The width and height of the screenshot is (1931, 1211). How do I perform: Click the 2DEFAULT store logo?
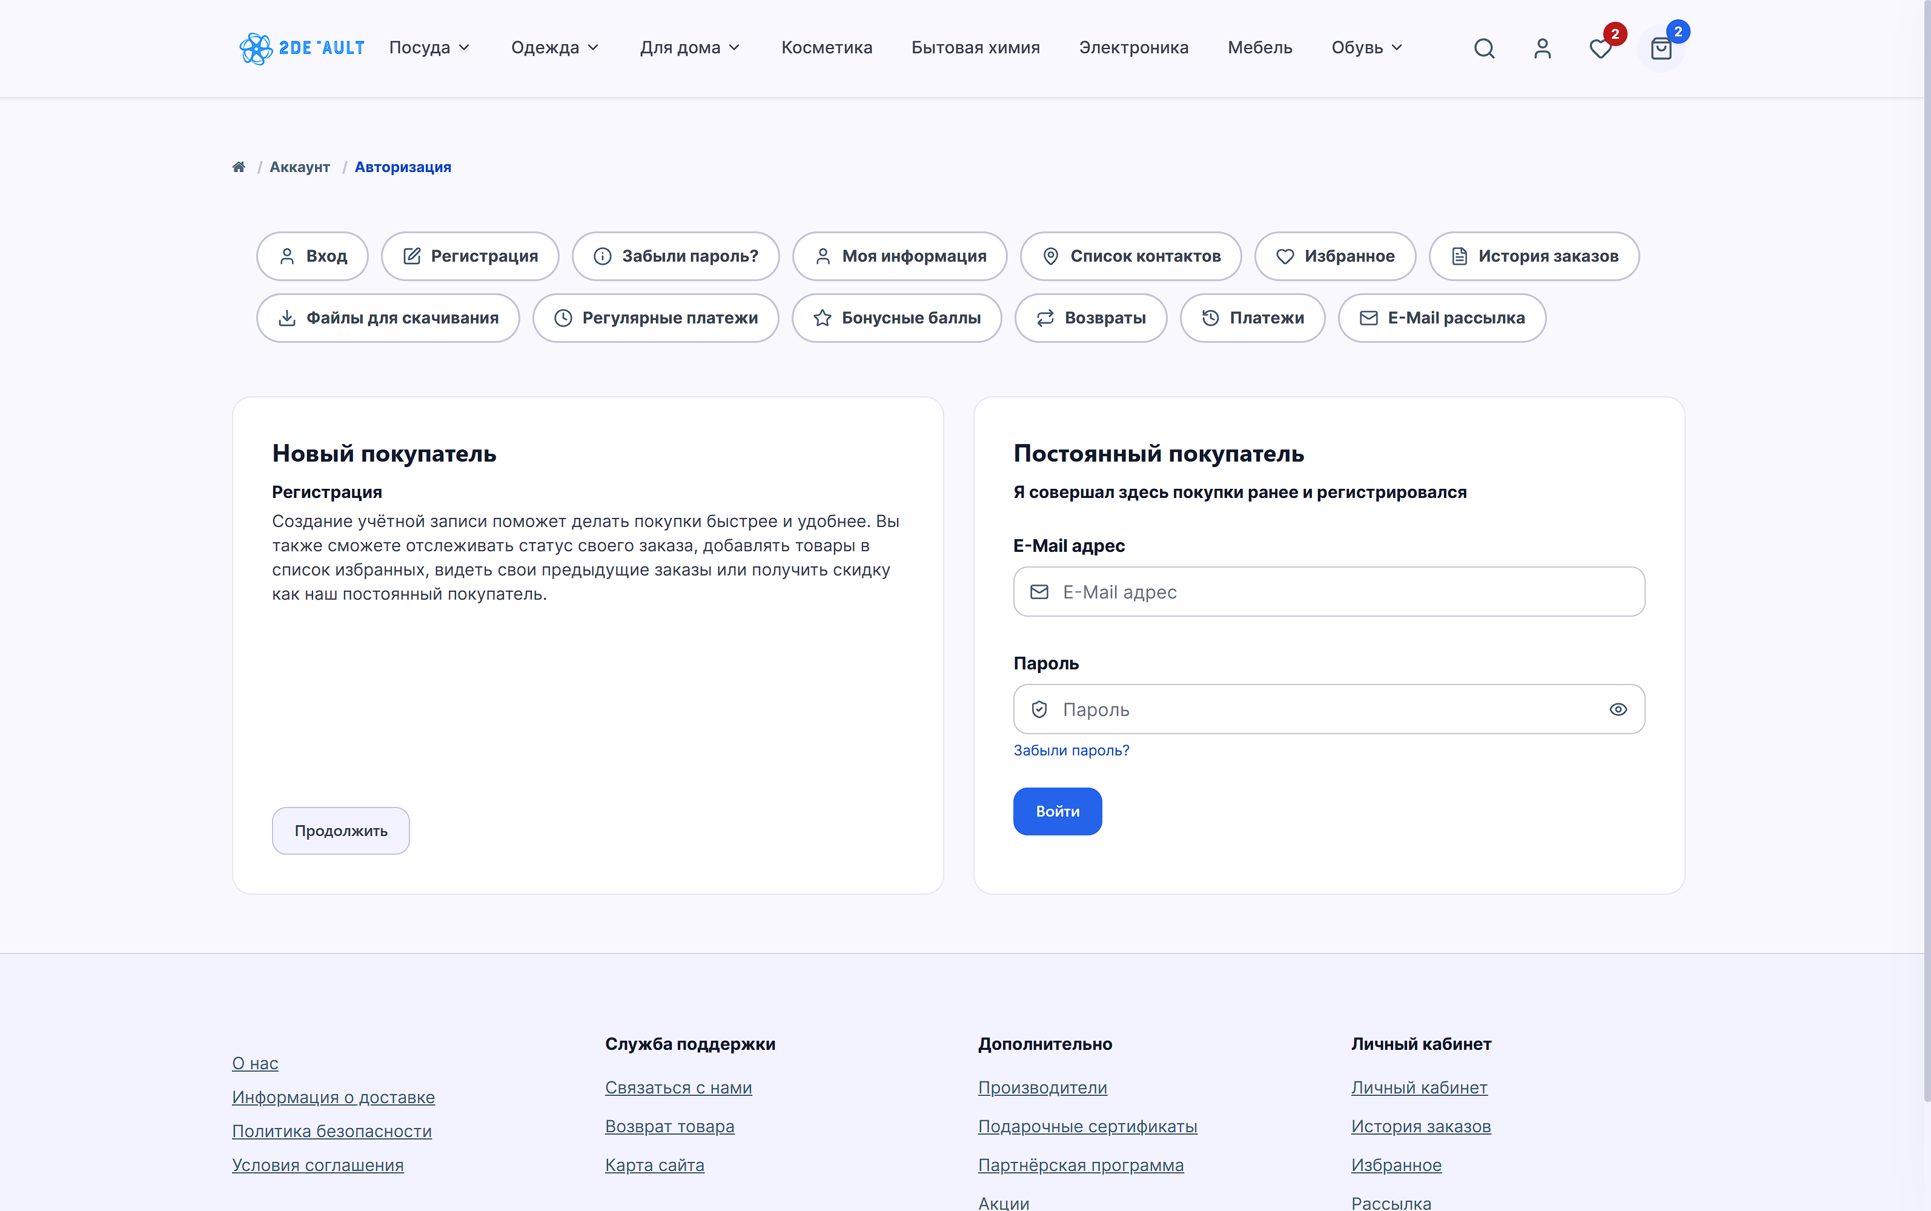coord(302,48)
